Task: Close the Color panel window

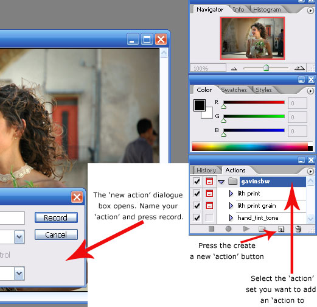Action: 311,80
